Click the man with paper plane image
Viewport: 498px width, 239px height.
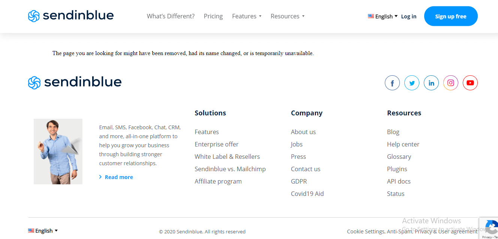coord(58,151)
